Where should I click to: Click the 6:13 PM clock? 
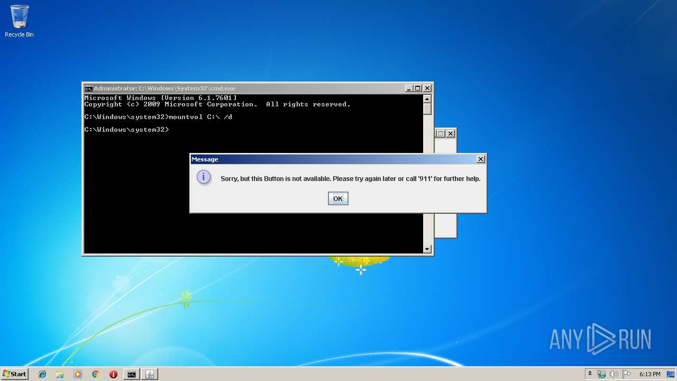pos(649,374)
